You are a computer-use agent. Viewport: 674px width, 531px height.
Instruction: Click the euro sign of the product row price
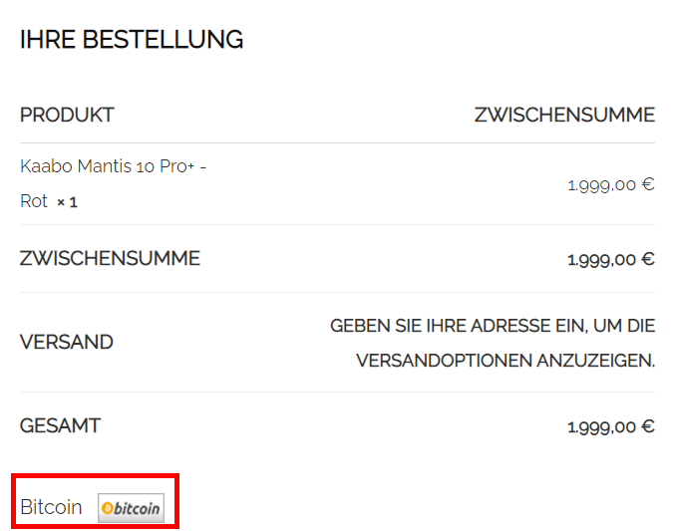(x=648, y=184)
